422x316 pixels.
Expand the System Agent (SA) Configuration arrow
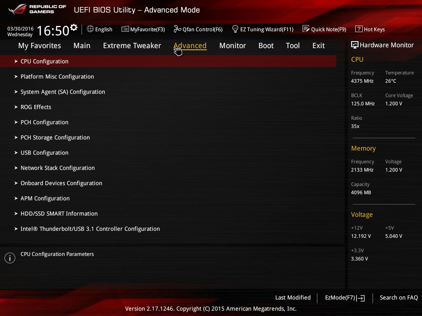coord(16,92)
